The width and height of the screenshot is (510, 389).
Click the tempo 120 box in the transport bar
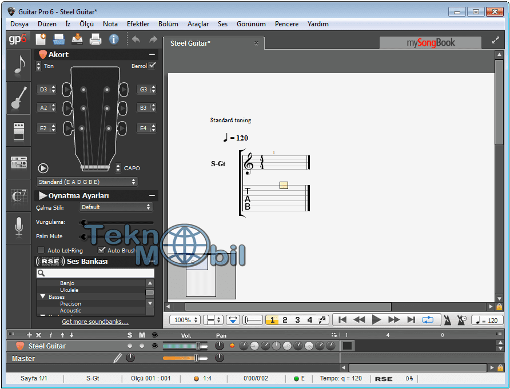[x=487, y=320]
